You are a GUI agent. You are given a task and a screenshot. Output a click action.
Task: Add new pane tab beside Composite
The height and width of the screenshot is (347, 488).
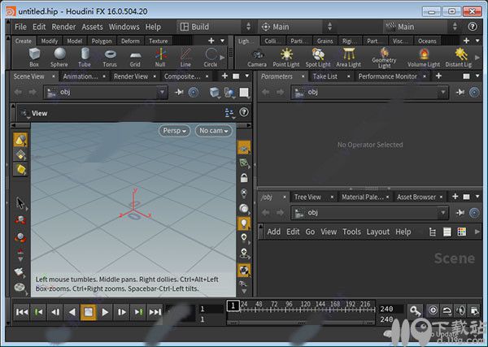pos(224,76)
